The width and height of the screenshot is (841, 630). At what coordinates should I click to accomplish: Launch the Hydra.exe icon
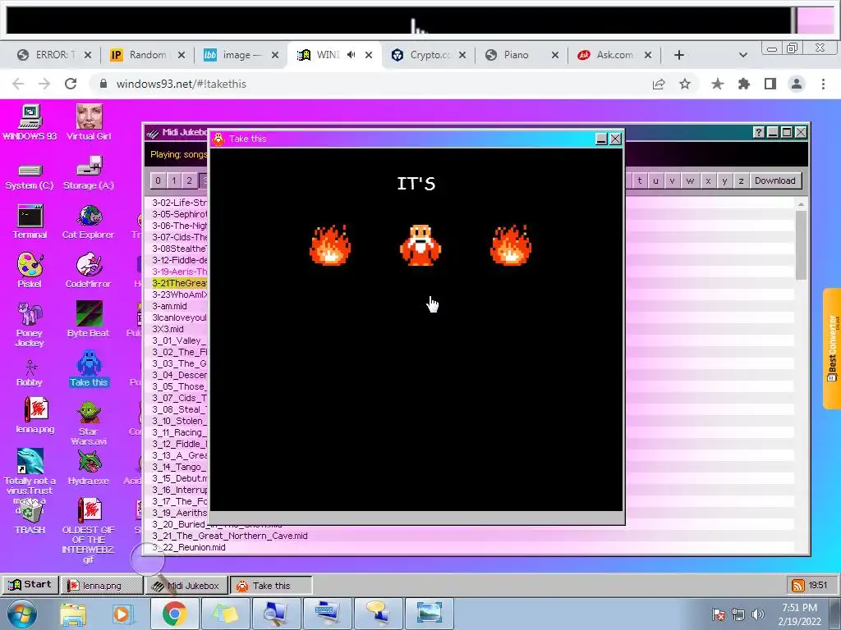click(x=89, y=467)
